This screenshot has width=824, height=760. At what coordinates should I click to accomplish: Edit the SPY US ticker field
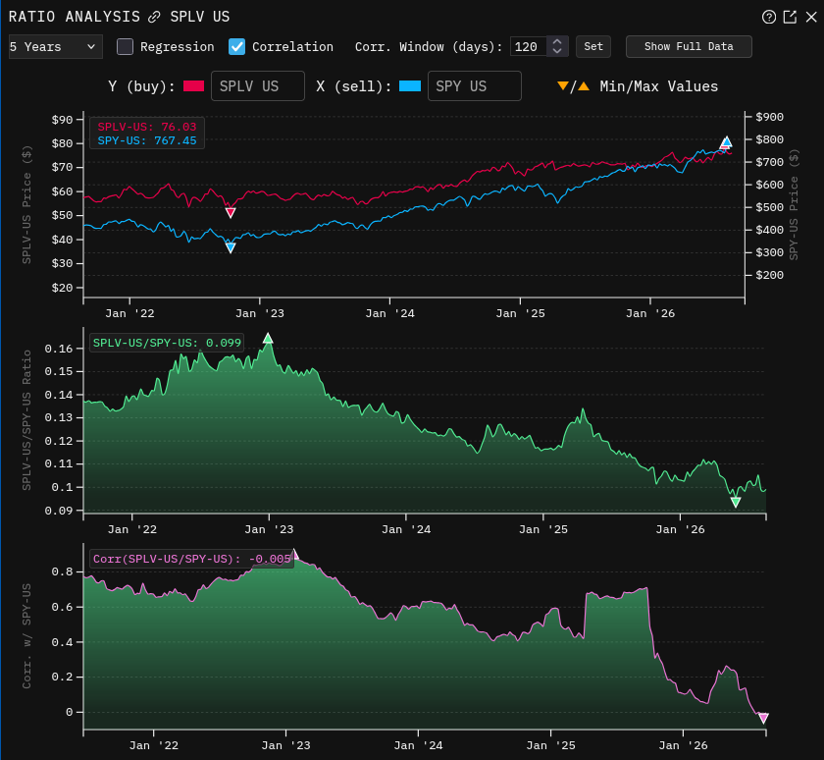tap(475, 86)
